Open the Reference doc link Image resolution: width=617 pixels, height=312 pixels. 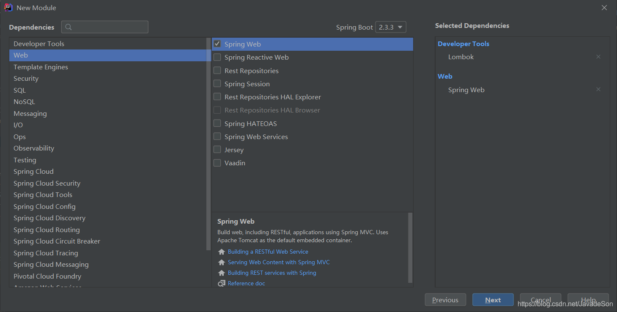247,283
